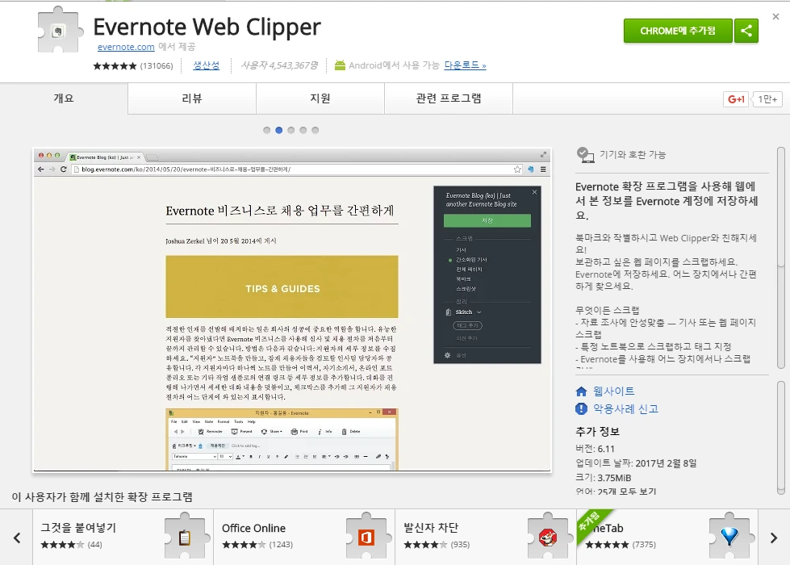Screen dimensions: 790x565
Task: Show previous related extensions with left arrow
Action: [x=17, y=538]
